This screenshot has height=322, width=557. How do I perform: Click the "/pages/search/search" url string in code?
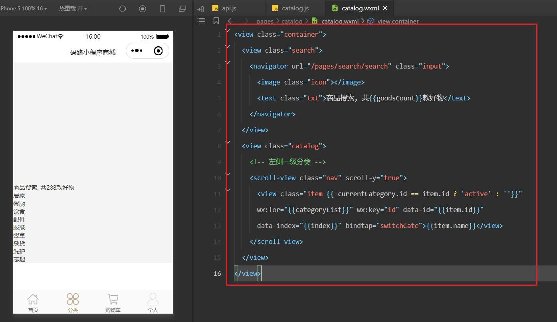[x=349, y=66]
